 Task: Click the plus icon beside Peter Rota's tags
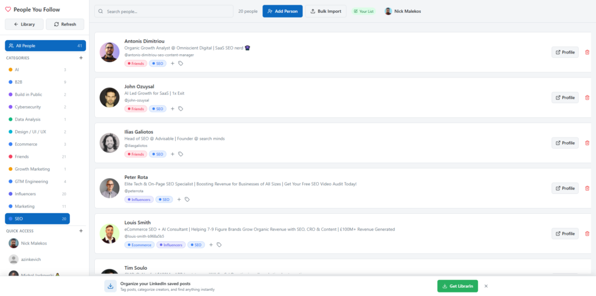coord(179,199)
